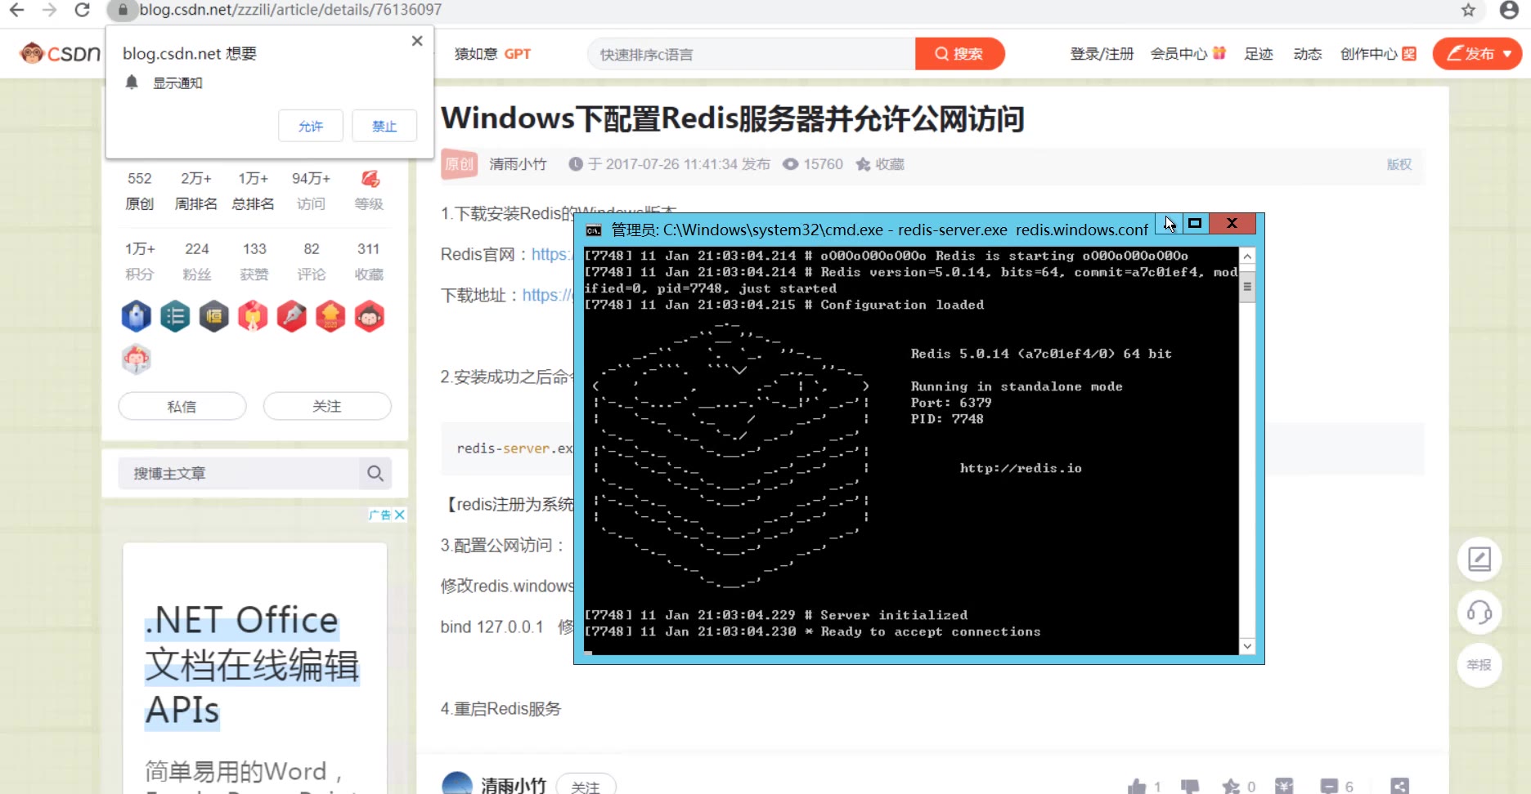The width and height of the screenshot is (1531, 794).
Task: Click the sidebar magnifier search icon
Action: pyautogui.click(x=375, y=473)
